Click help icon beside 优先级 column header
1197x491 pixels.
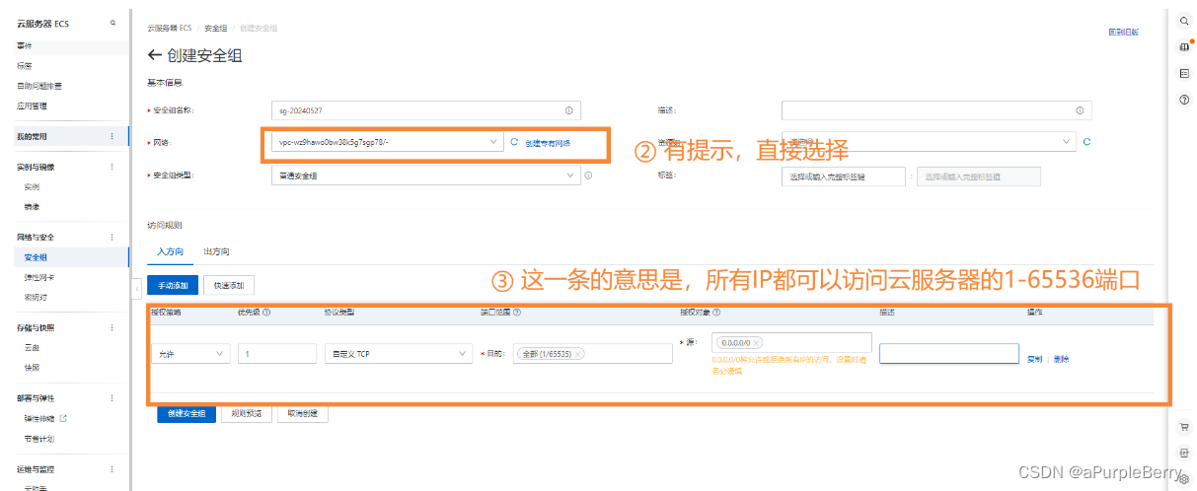266,313
